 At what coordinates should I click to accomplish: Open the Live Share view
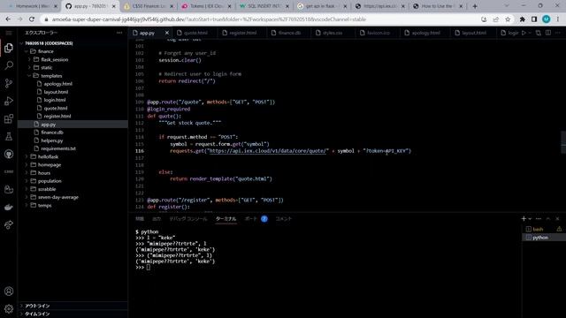9,224
